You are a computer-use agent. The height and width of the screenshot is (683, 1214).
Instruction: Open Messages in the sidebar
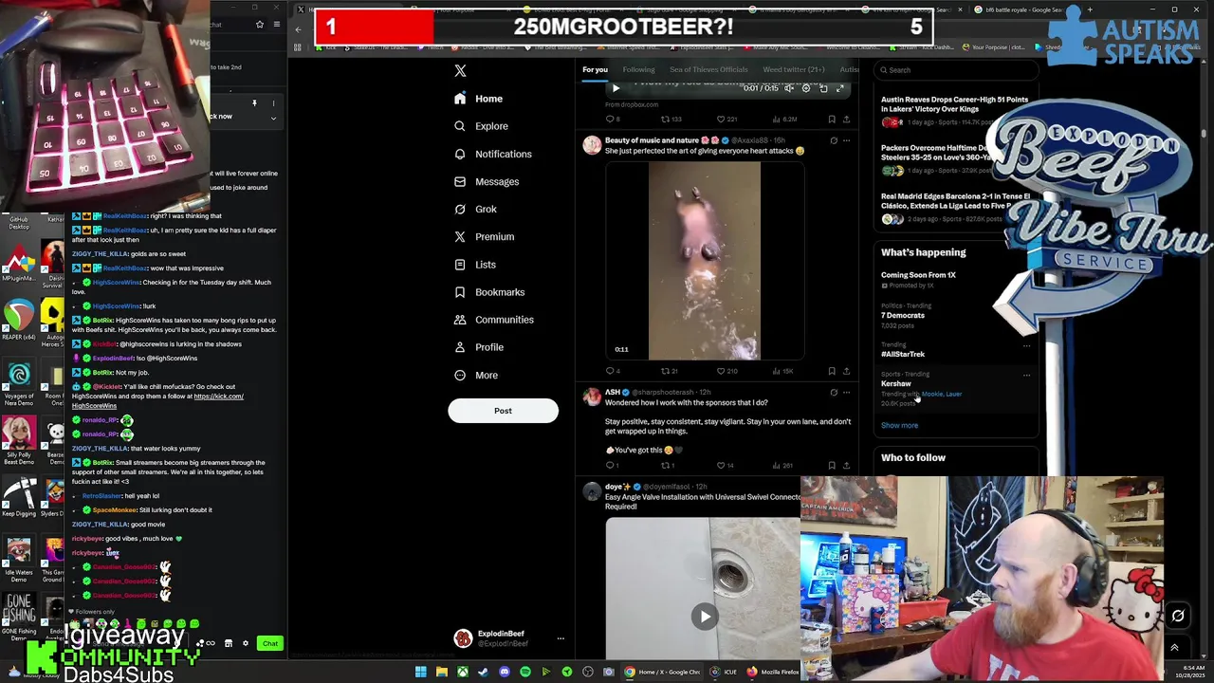(x=487, y=181)
